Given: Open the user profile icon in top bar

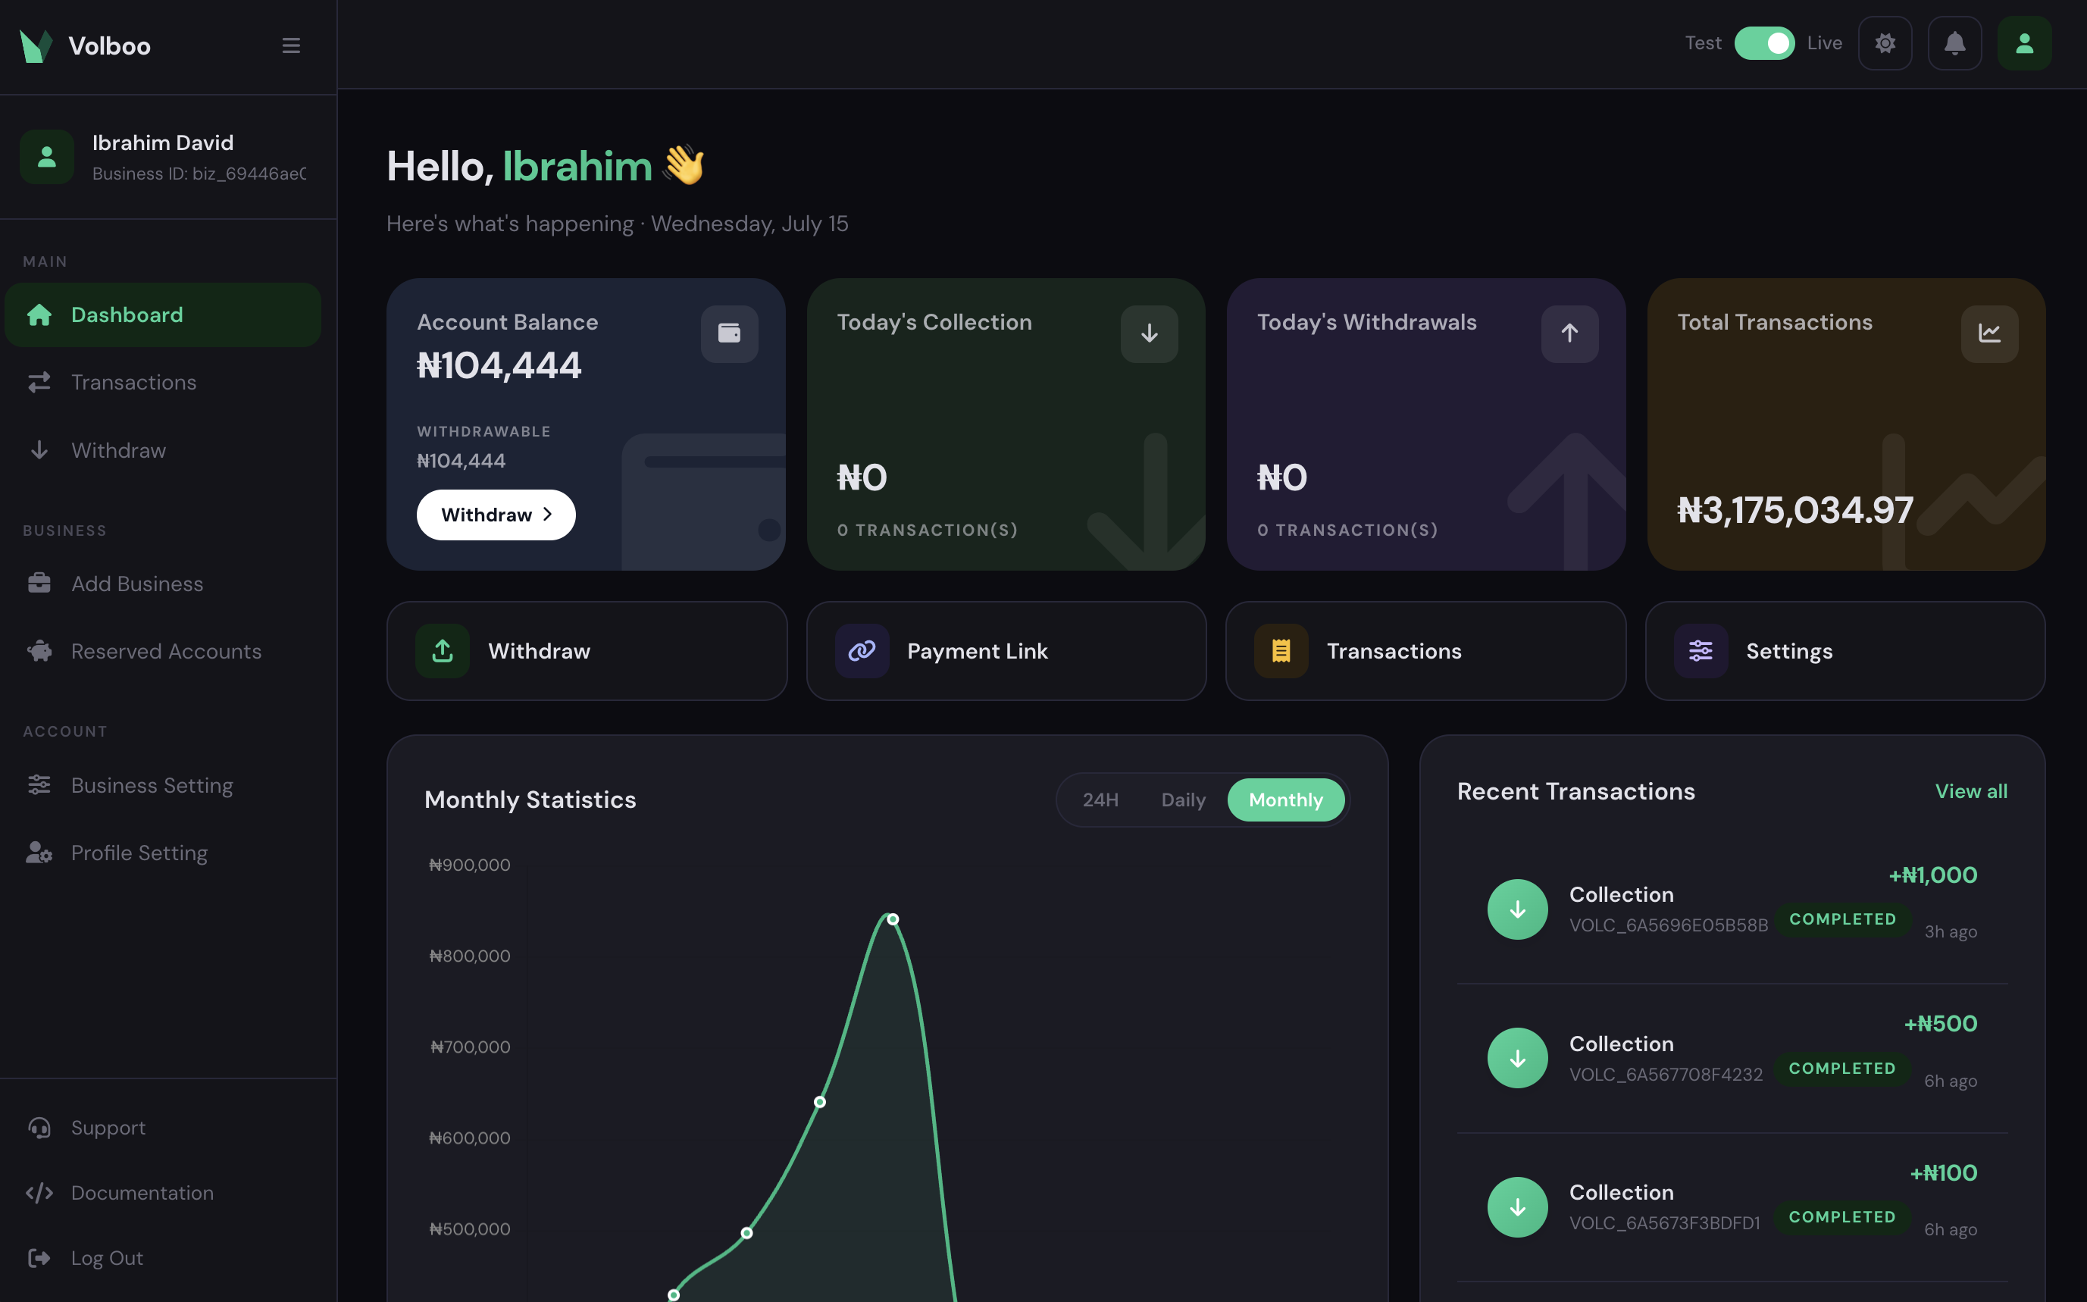Looking at the screenshot, I should click(2024, 43).
